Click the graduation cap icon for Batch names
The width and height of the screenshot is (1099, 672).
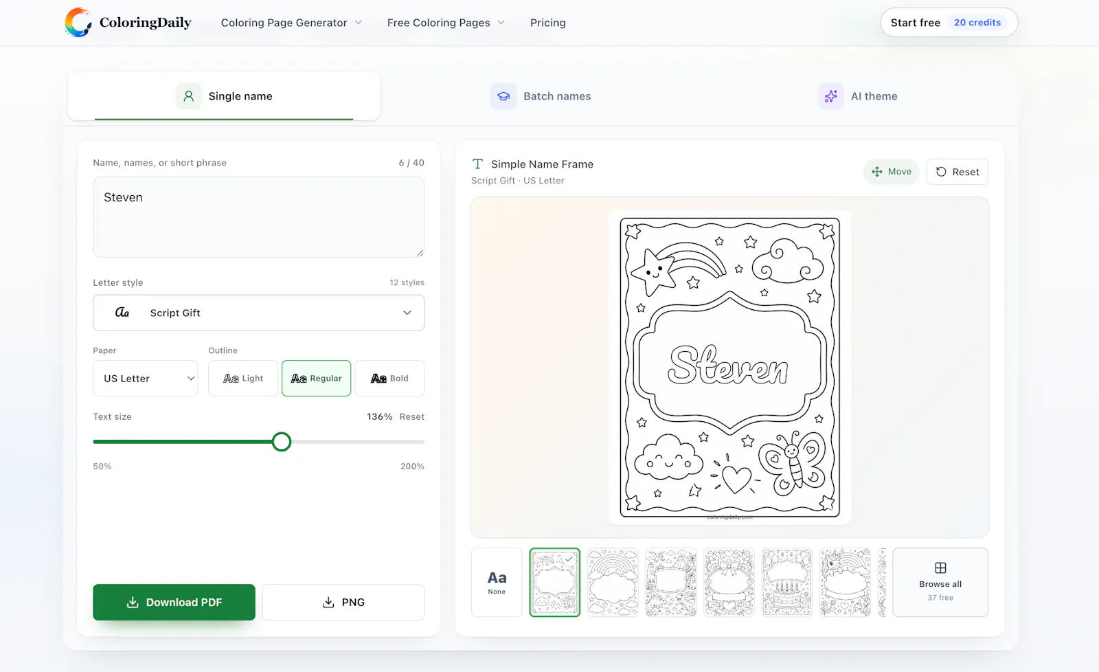click(x=503, y=96)
